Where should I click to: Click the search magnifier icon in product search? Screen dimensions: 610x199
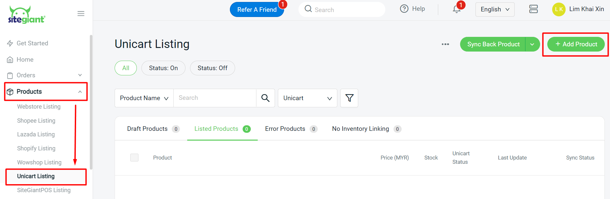[265, 98]
